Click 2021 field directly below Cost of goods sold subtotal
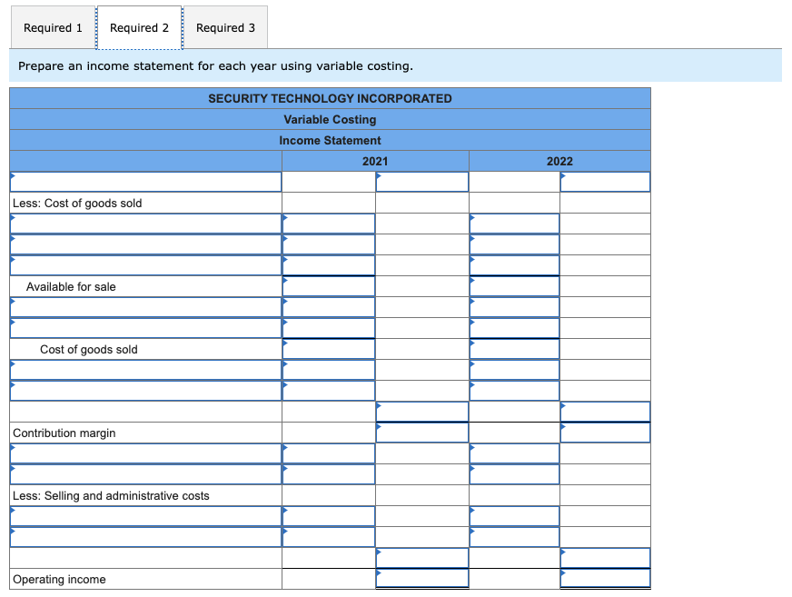The height and width of the screenshot is (597, 792). (329, 370)
